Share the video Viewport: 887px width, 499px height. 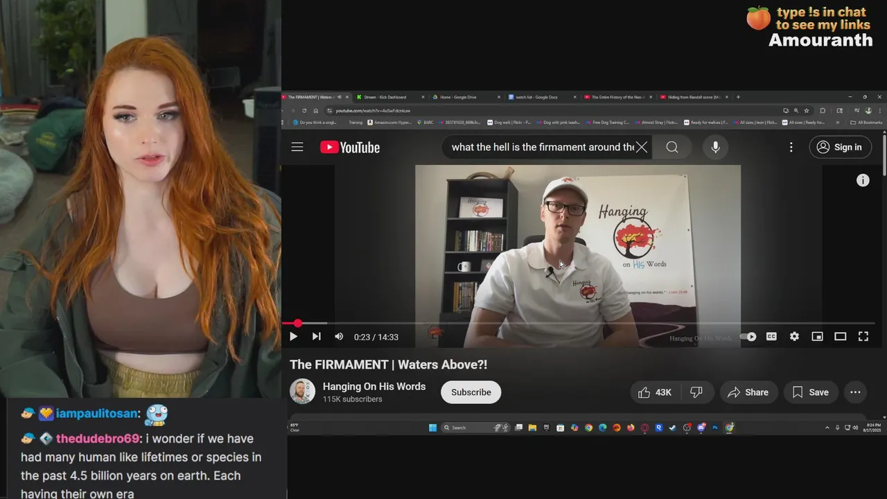click(x=748, y=392)
